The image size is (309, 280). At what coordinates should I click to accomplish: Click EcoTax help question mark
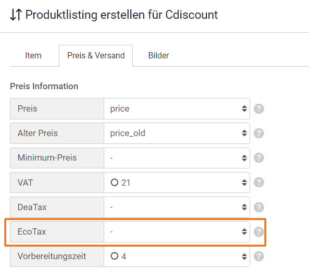pos(259,232)
